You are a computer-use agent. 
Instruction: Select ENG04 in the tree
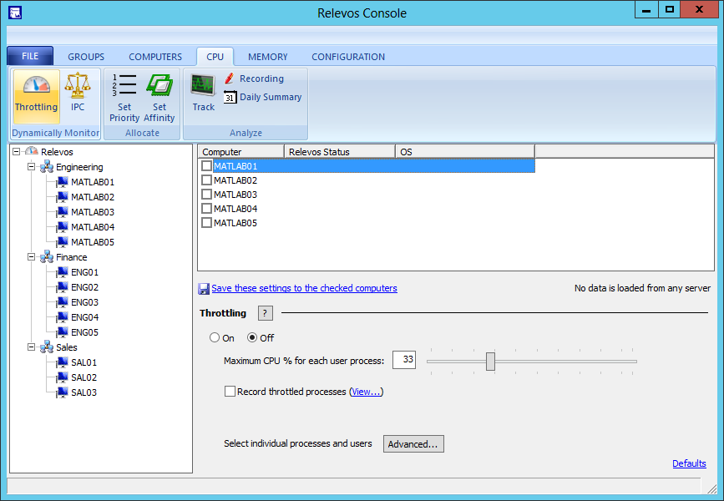[x=84, y=317]
